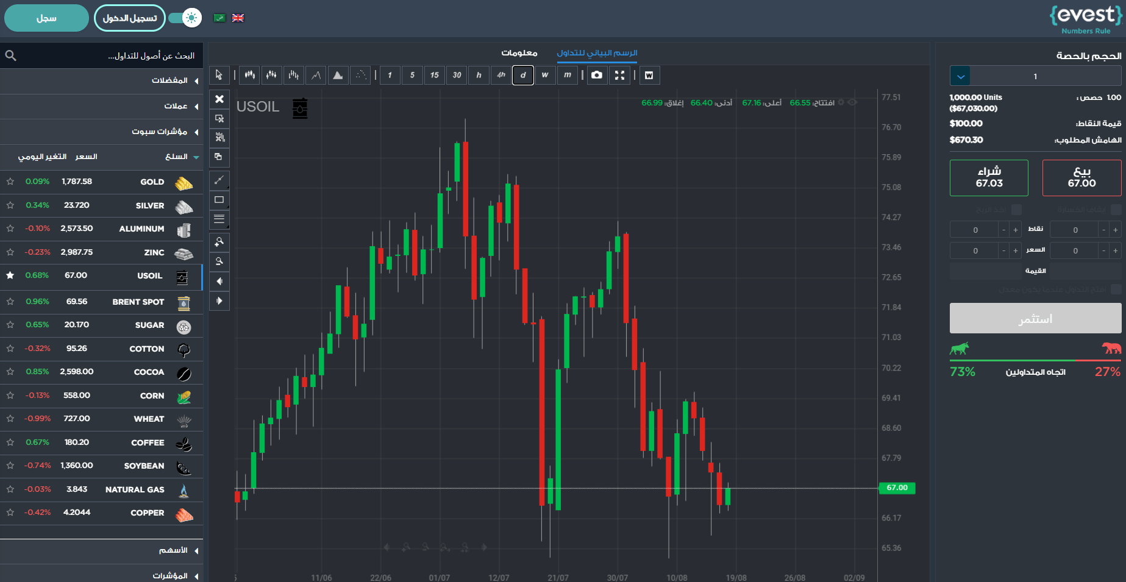This screenshot has width=1126, height=582.
Task: Open chart in fullscreen mode
Action: pos(619,75)
